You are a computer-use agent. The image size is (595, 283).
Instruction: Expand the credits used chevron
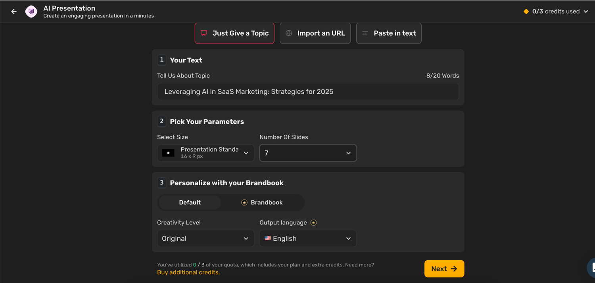[586, 11]
